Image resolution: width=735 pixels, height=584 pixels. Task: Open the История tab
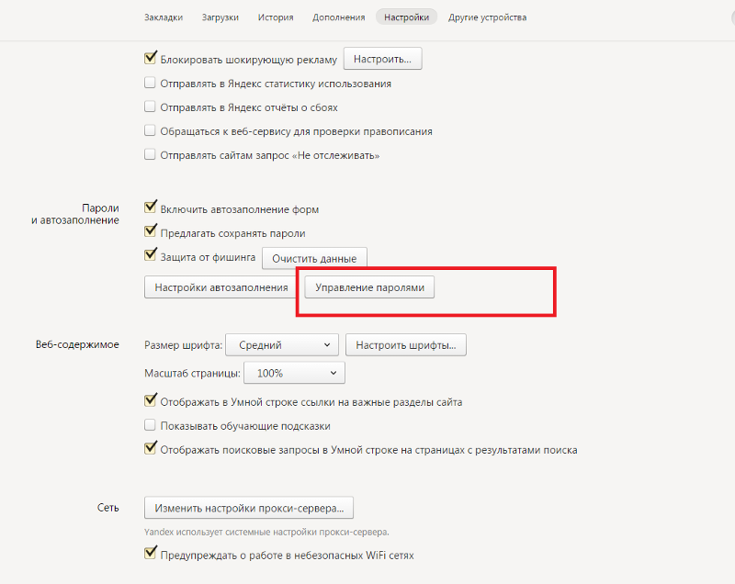tap(276, 17)
